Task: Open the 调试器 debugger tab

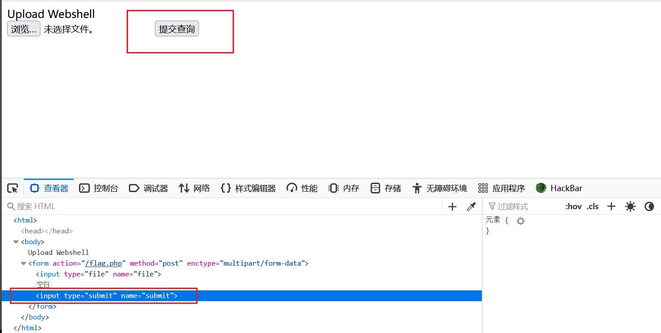Action: coord(148,188)
